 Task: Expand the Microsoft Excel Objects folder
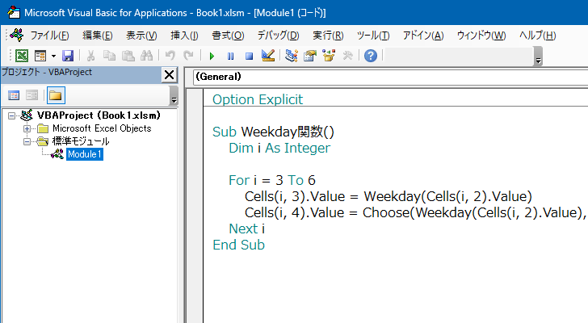[27, 129]
